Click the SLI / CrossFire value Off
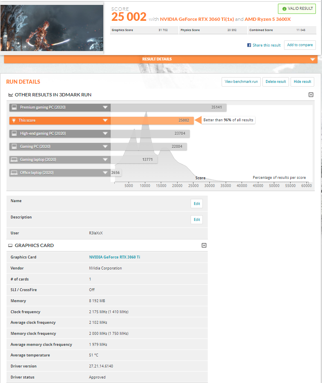322x383 pixels. [x=92, y=289]
